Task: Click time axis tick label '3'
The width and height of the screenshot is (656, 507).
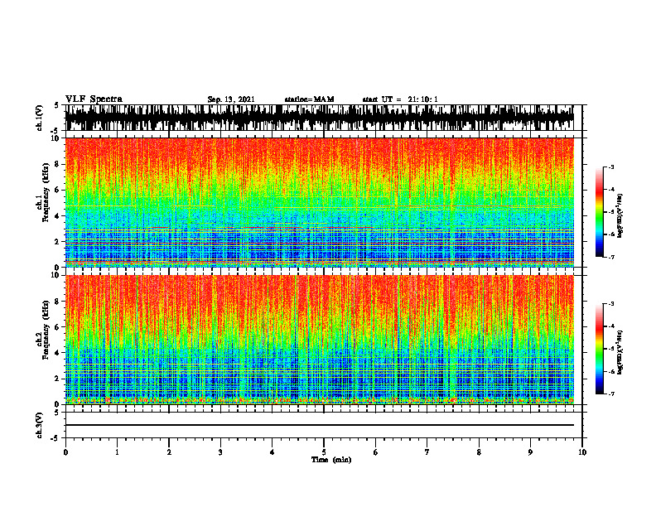Action: point(220,452)
